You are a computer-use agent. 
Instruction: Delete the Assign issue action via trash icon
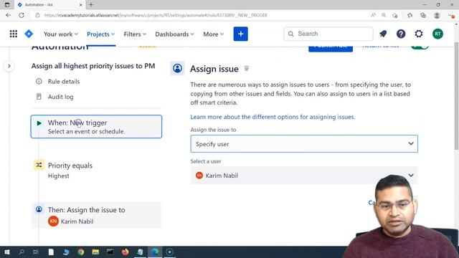(x=247, y=69)
